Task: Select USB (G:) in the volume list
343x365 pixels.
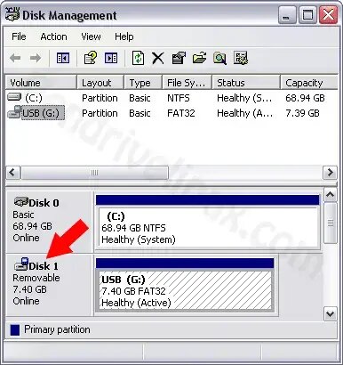Action: point(41,113)
